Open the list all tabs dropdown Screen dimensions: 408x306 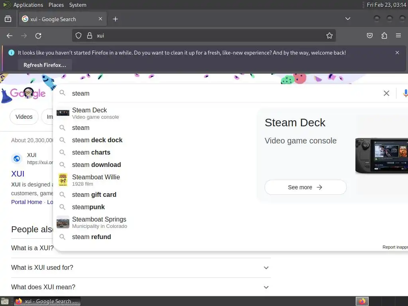point(347,19)
